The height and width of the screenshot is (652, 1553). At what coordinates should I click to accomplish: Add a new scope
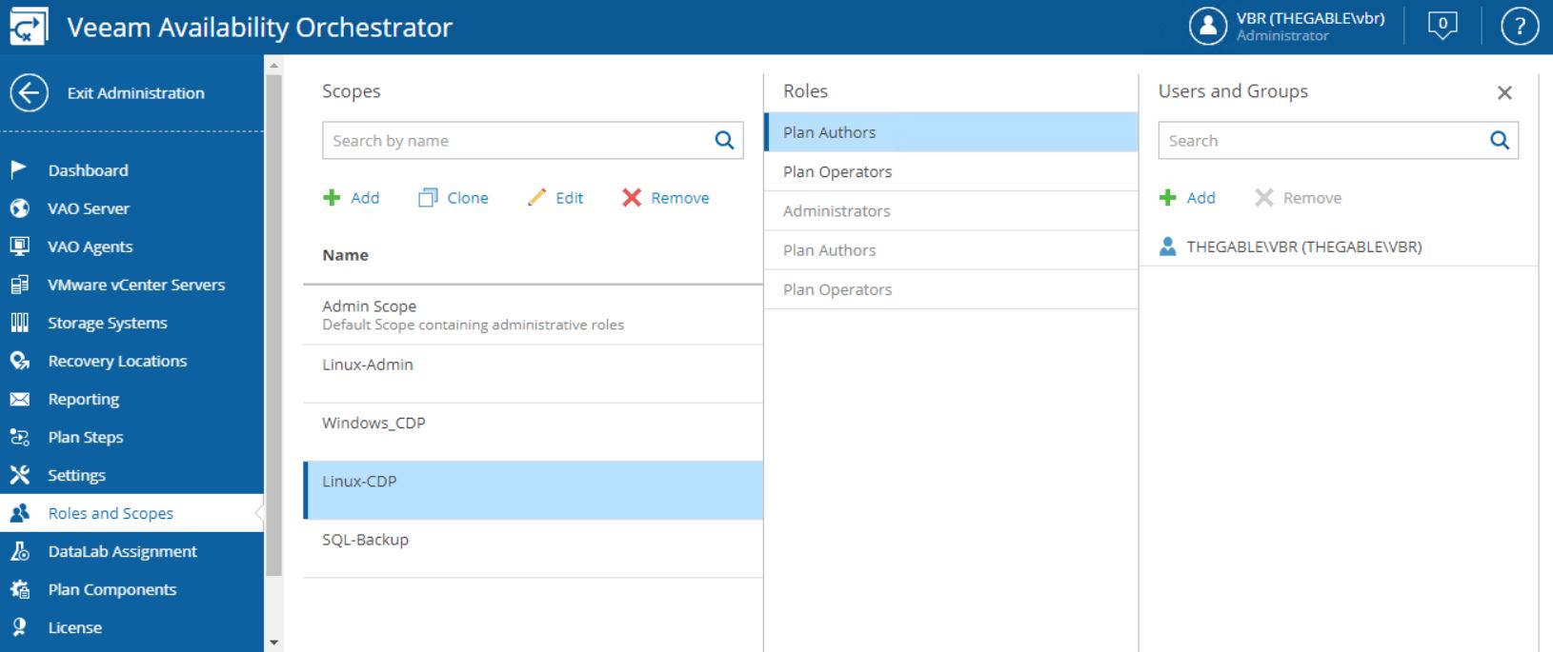click(x=352, y=198)
